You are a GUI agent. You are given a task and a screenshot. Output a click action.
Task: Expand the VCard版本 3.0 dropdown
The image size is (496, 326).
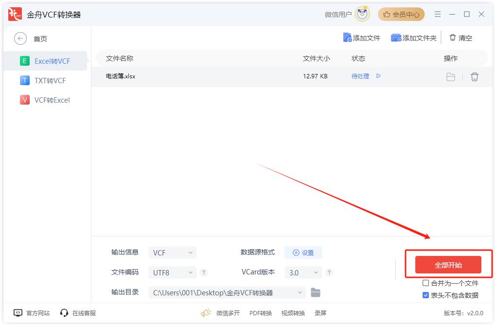point(303,272)
